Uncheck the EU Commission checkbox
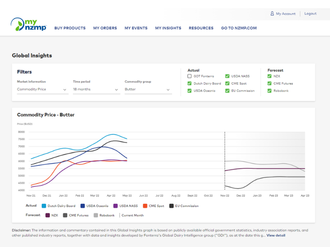Image resolution: width=330 pixels, height=247 pixels. point(227,91)
